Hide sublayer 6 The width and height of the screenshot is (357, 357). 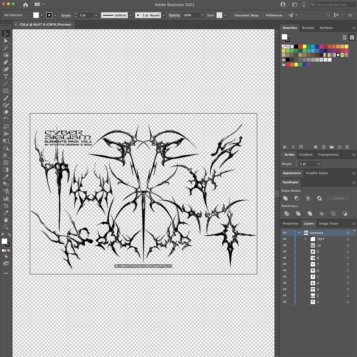[285, 270]
